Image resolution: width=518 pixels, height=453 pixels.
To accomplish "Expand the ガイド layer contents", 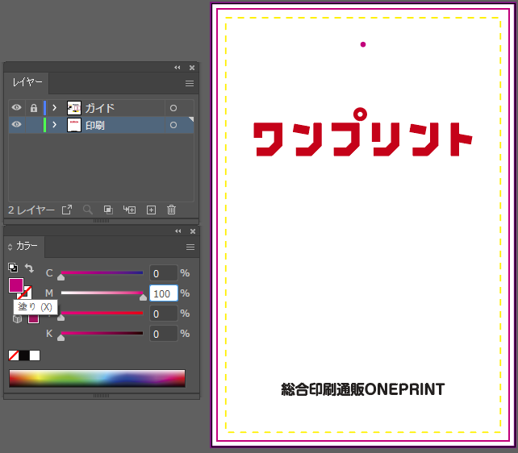I will (x=55, y=108).
